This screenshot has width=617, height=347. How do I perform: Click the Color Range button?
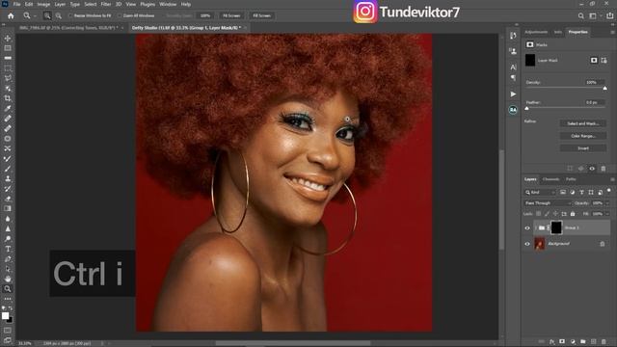pyautogui.click(x=583, y=136)
